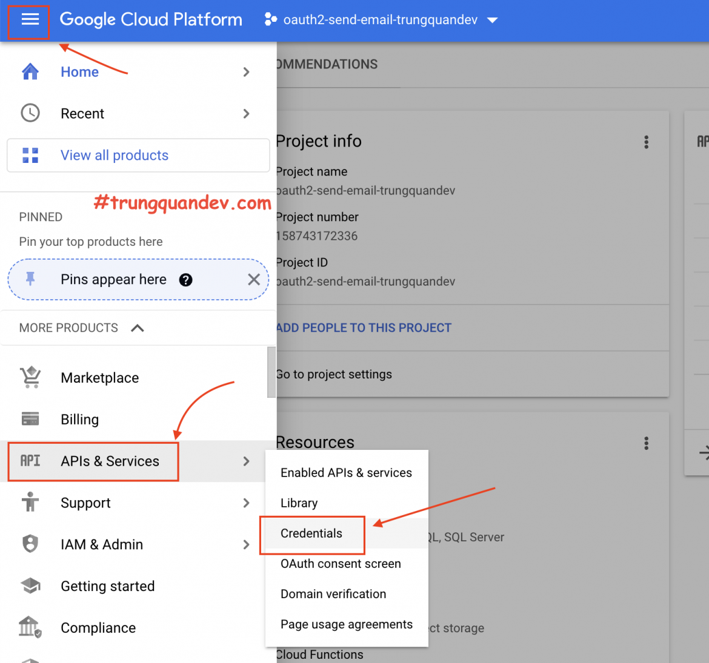This screenshot has width=709, height=663.
Task: Dismiss the Pins appear here hint
Action: click(254, 279)
